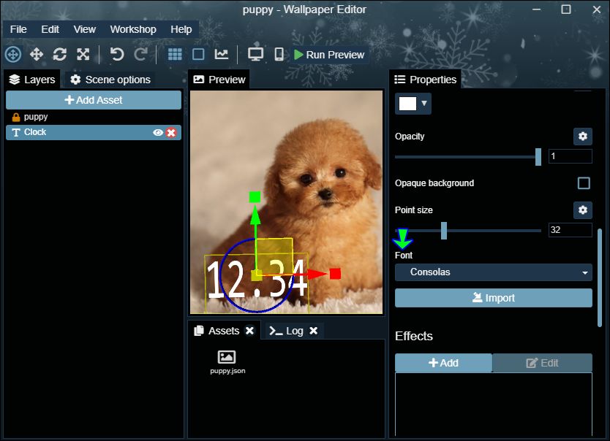Maximize the Wallpaper Editor window

coord(566,9)
